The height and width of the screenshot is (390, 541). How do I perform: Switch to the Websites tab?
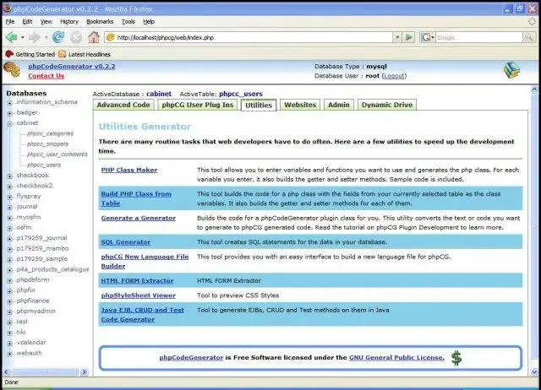point(300,105)
